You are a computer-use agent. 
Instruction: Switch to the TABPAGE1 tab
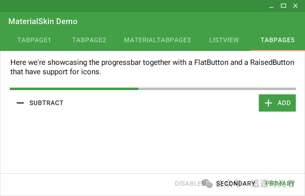pos(34,40)
